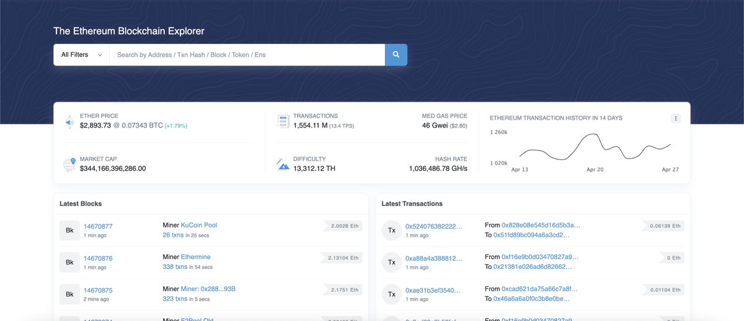Open miner KuCoin Pool

click(x=199, y=225)
